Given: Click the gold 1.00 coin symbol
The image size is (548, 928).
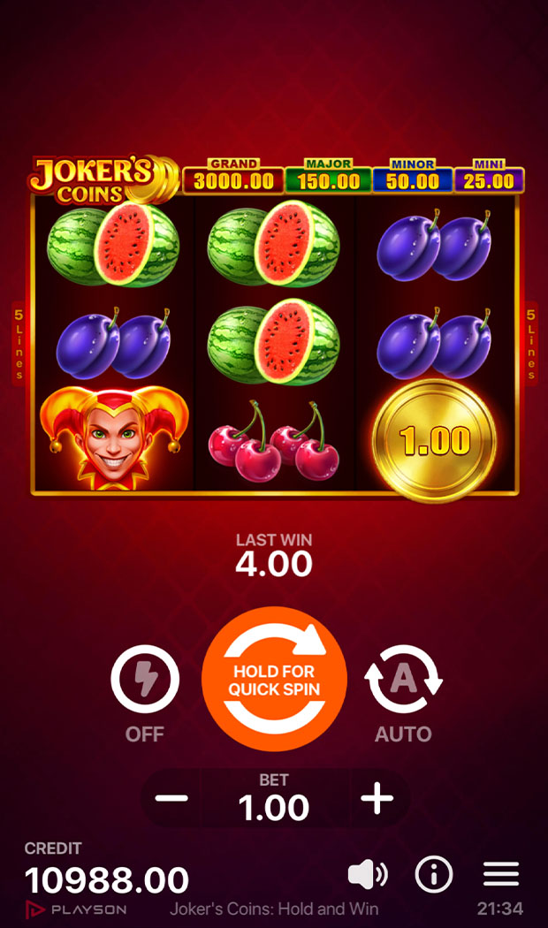Looking at the screenshot, I should coord(435,440).
